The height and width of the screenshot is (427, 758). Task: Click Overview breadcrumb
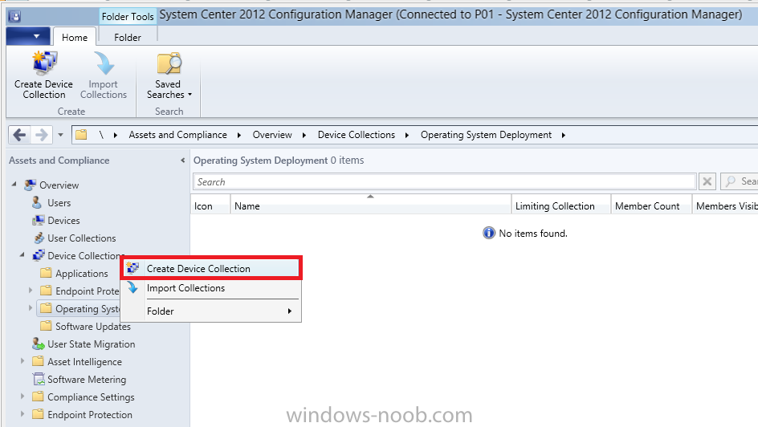[x=272, y=135]
